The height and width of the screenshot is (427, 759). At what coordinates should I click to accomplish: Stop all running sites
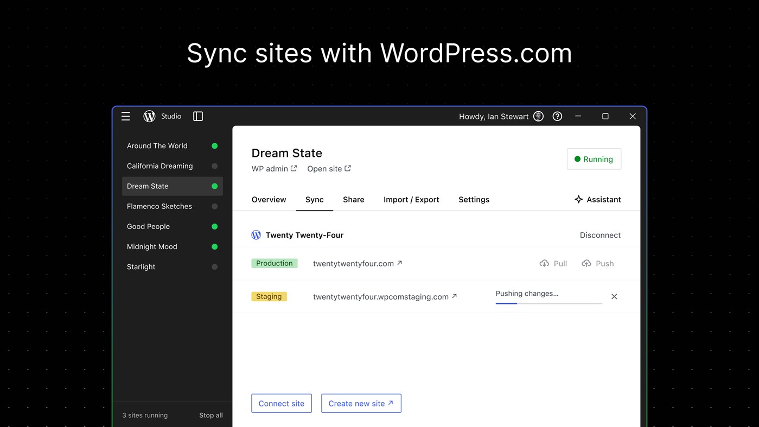[211, 415]
